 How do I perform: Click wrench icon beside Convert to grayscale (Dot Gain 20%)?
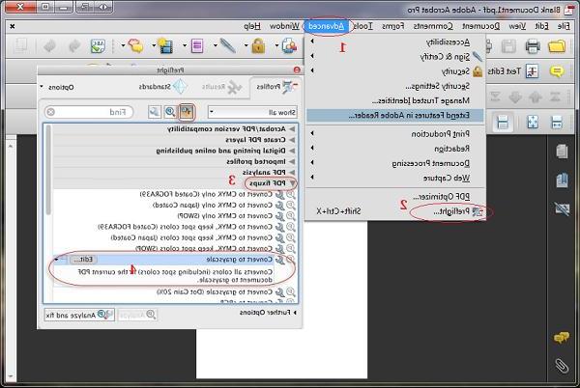click(280, 292)
